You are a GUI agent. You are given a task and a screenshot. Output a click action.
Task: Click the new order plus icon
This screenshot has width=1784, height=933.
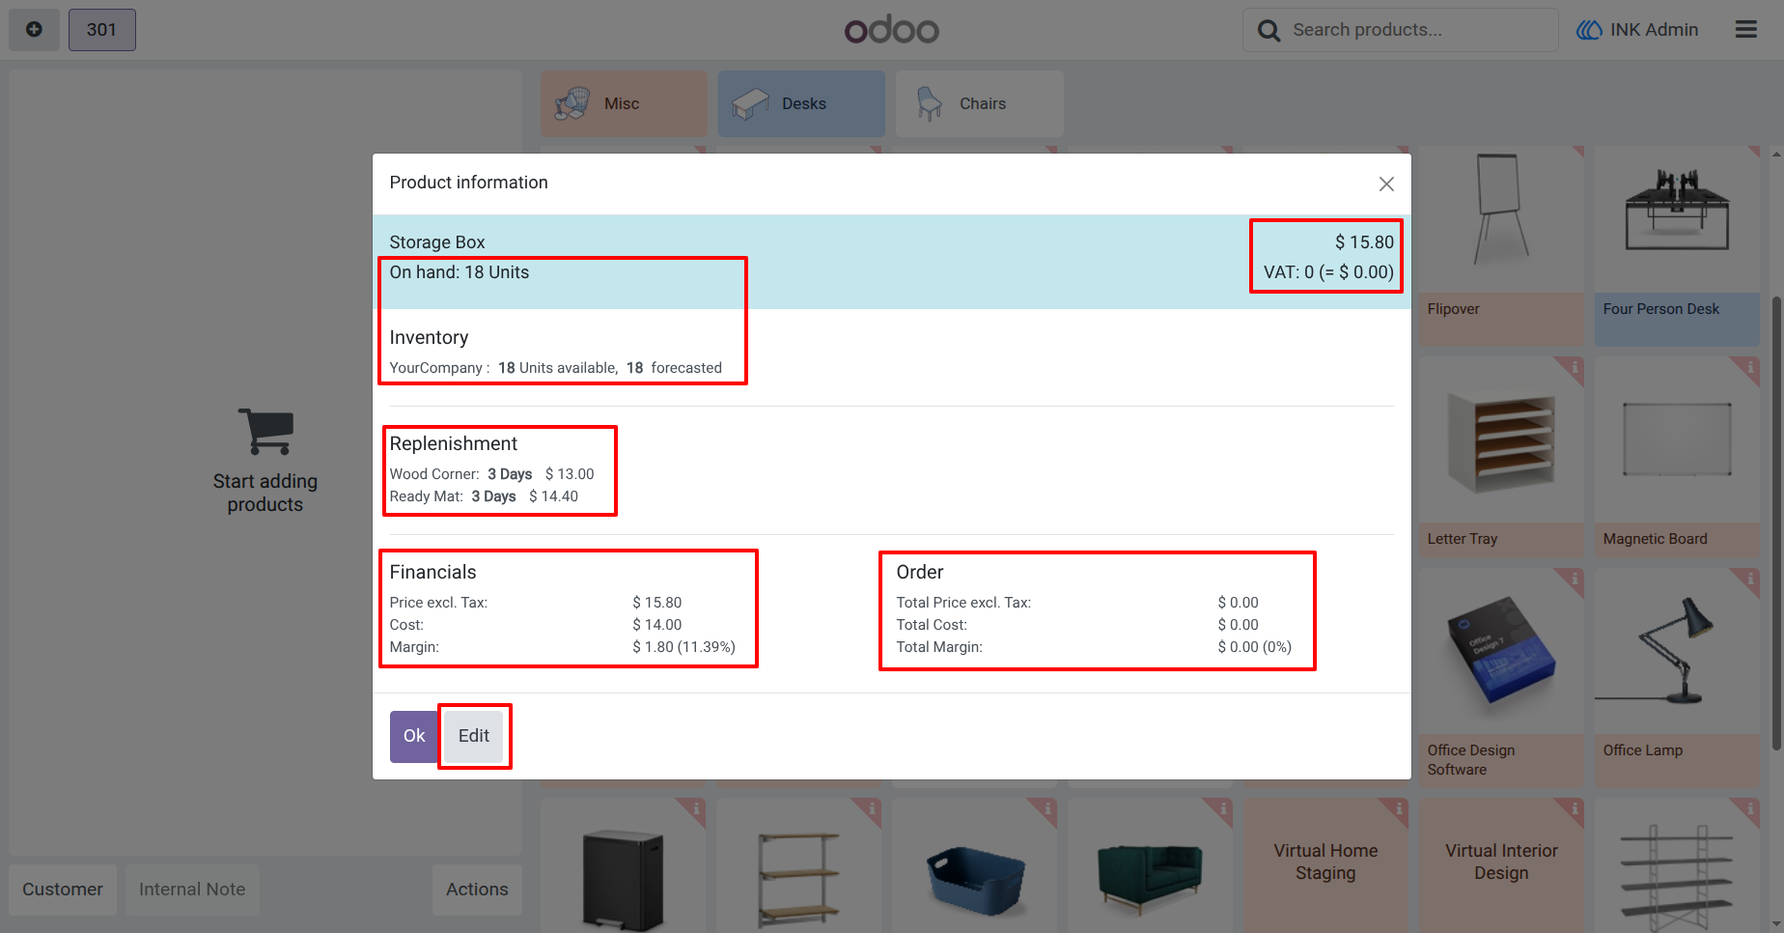[34, 30]
